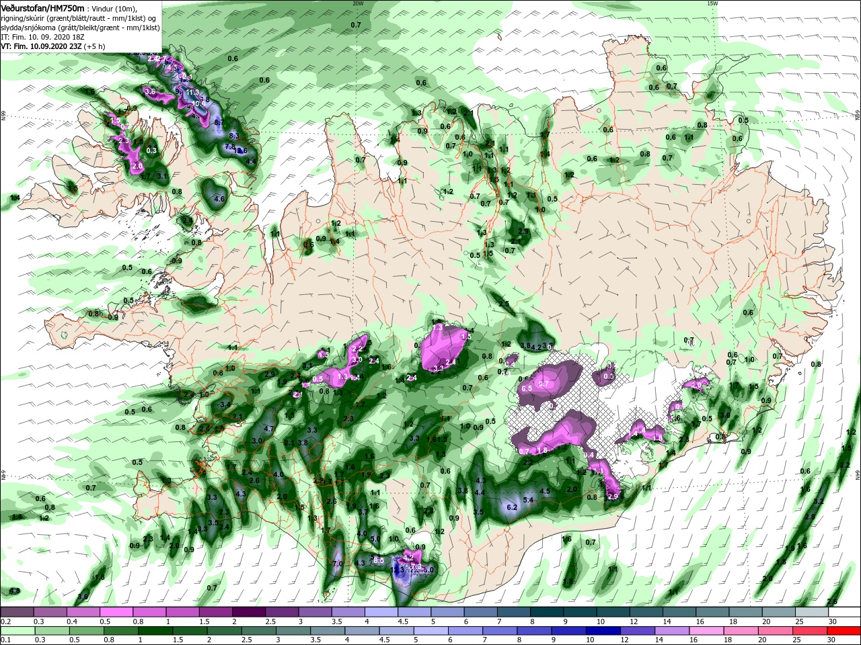Select the white 30 swatch in the top legend row
The height and width of the screenshot is (645, 861).
tap(844, 612)
